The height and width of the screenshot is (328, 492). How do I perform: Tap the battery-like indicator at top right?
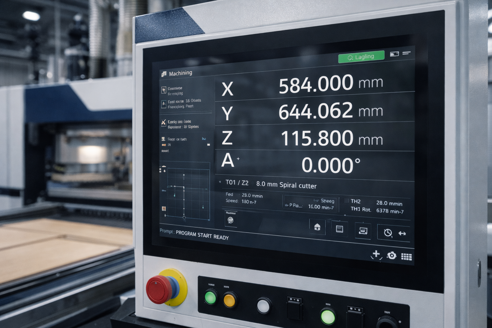(x=394, y=54)
